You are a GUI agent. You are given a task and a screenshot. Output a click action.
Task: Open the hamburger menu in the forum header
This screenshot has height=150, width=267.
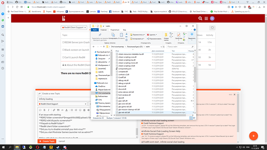point(206,19)
